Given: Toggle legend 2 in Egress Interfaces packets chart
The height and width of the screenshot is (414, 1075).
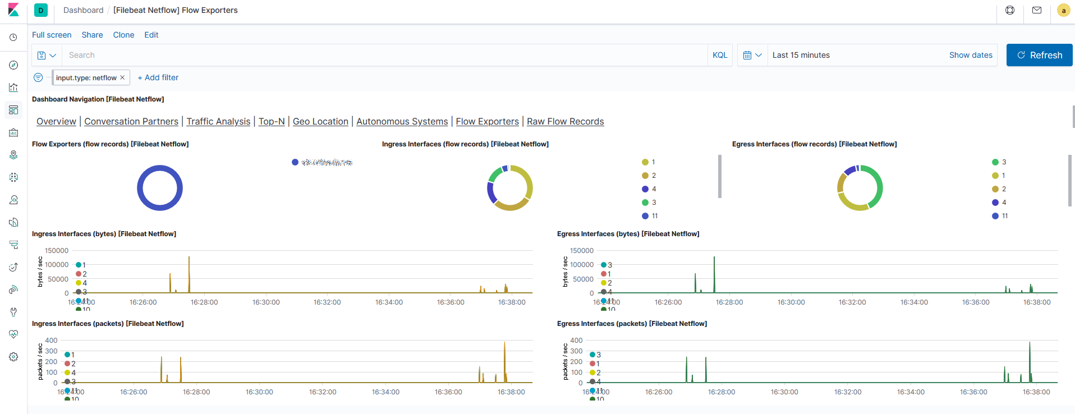Looking at the screenshot, I should tap(595, 372).
